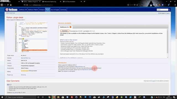The image size is (177, 99).
Task: Click the Firefox taskbar icon
Action: (x=54, y=97)
